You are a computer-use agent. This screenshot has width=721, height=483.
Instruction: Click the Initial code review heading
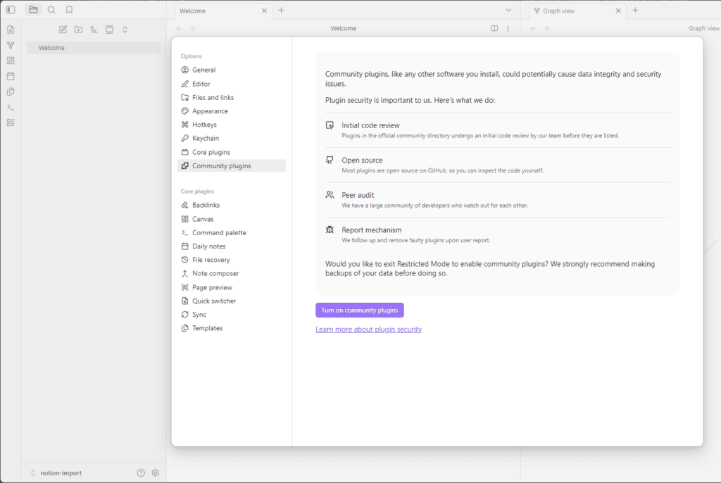pos(370,125)
